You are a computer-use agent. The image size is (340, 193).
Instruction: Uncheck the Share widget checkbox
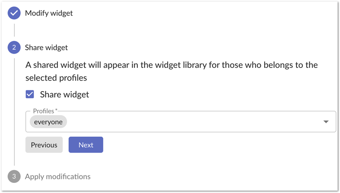[30, 94]
